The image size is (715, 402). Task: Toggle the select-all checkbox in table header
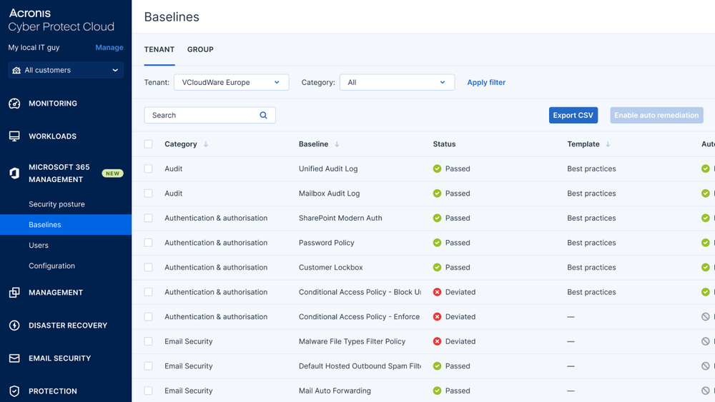(x=148, y=144)
